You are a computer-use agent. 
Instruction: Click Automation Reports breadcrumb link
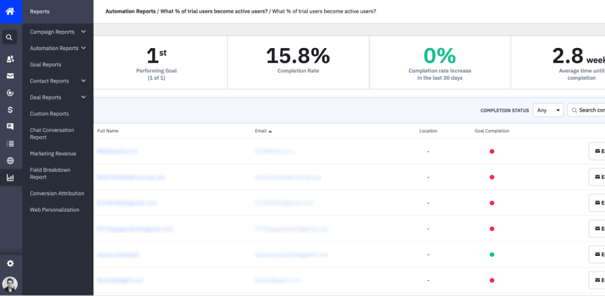pyautogui.click(x=130, y=11)
